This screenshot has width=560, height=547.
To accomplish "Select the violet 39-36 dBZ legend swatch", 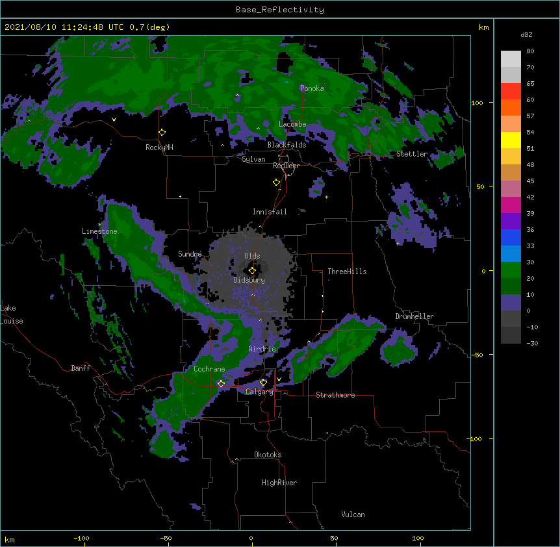I will tap(511, 222).
